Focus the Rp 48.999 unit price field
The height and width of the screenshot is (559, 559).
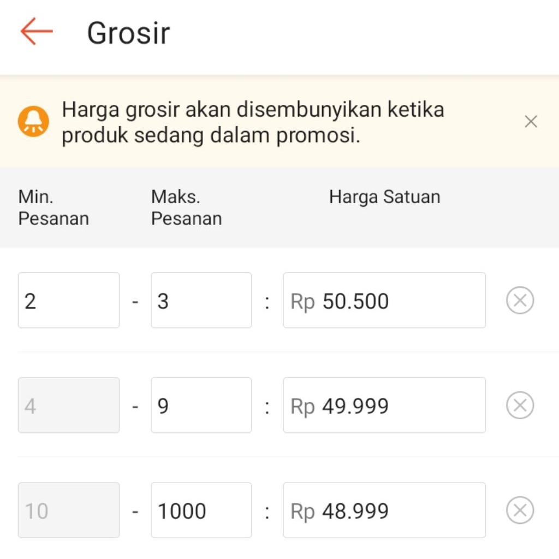384,510
